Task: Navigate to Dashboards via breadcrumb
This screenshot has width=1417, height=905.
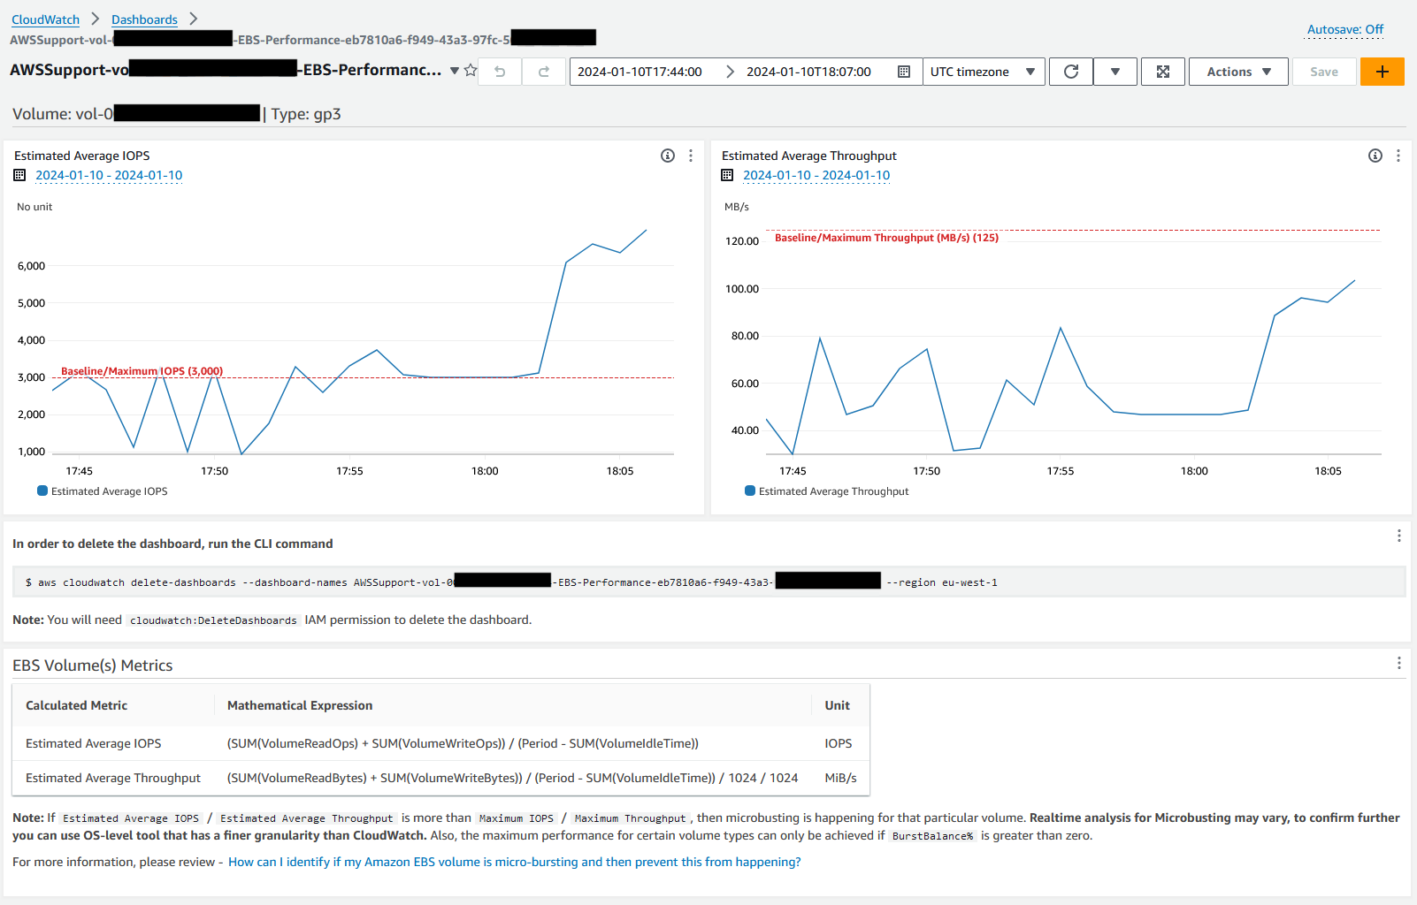Action: click(144, 19)
